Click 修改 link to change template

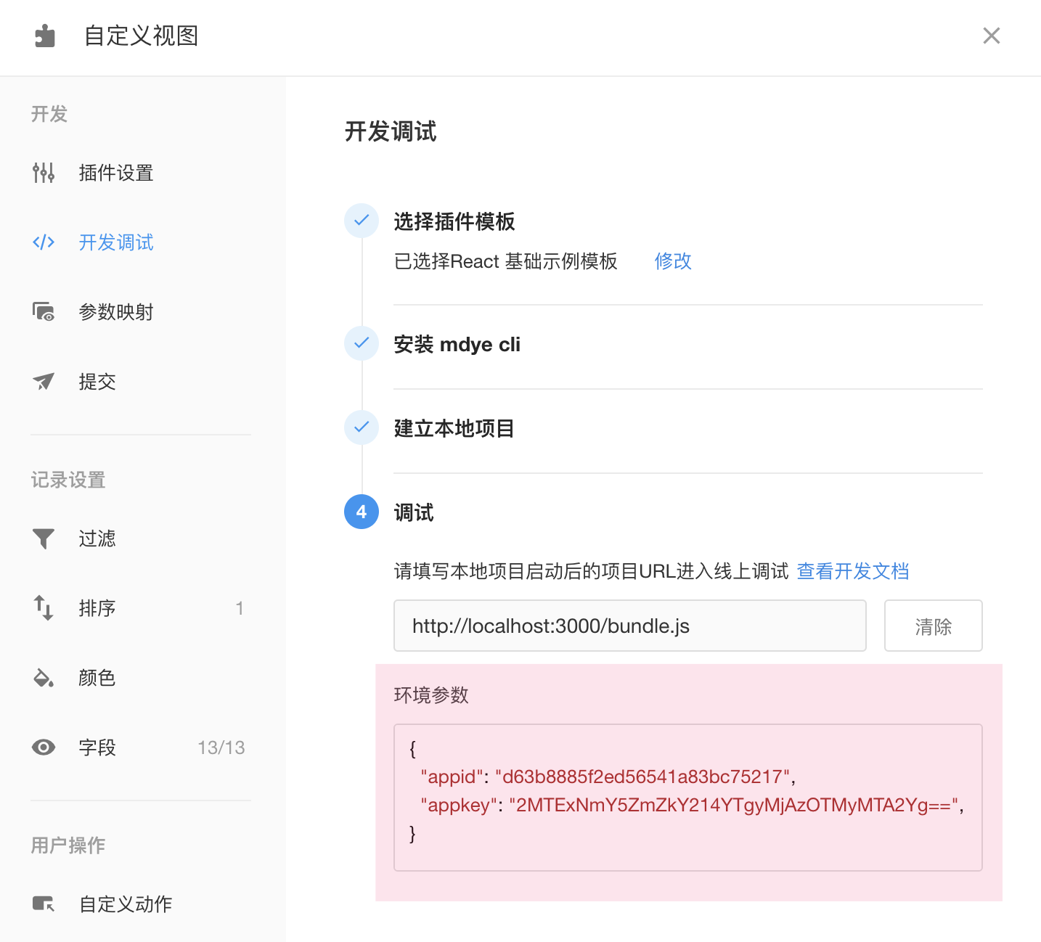pos(673,261)
